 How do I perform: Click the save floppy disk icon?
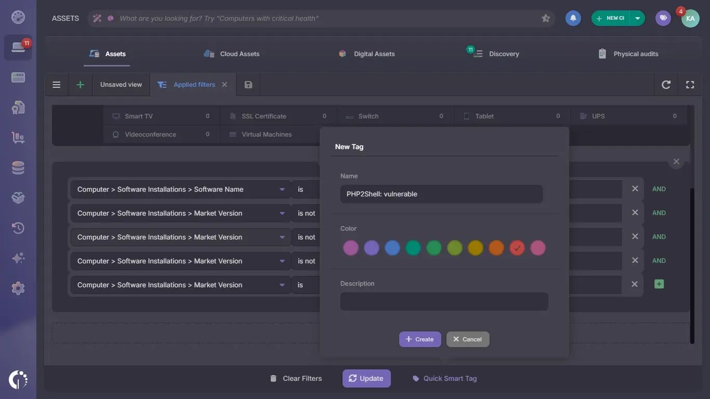(x=248, y=85)
